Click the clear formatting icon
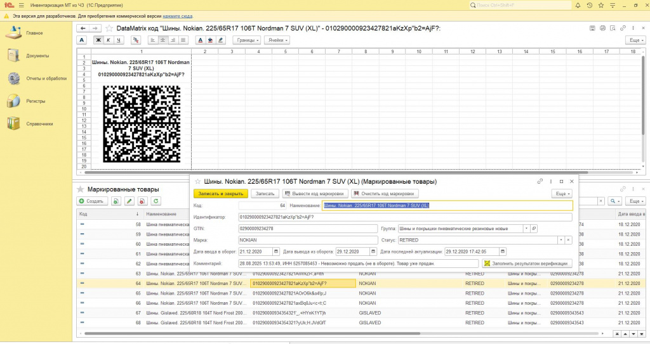 tap(136, 40)
